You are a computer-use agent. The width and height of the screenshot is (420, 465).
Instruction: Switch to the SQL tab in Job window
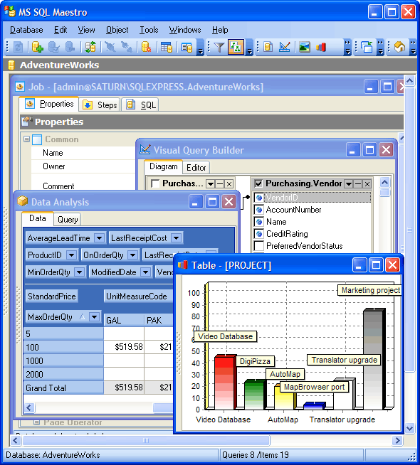click(140, 105)
